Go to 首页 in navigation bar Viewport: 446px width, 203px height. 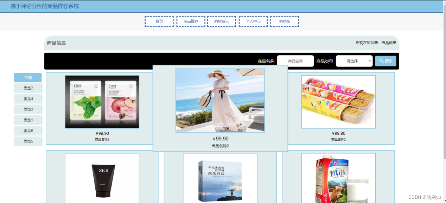point(159,21)
